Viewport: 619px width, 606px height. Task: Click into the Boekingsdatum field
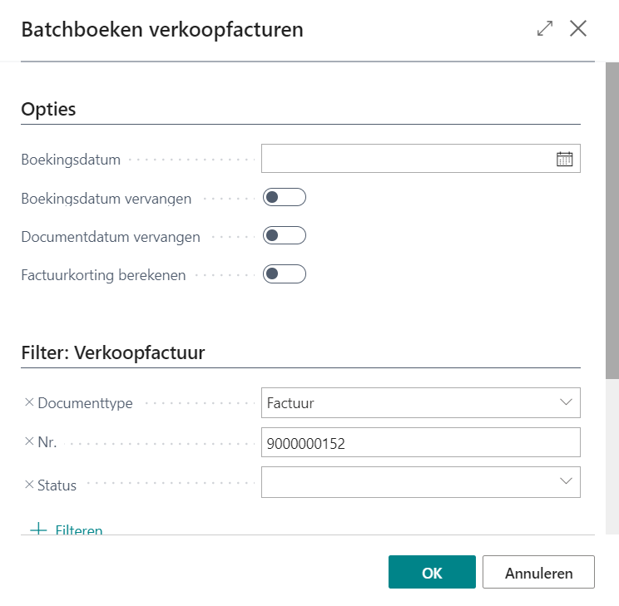pyautogui.click(x=408, y=159)
